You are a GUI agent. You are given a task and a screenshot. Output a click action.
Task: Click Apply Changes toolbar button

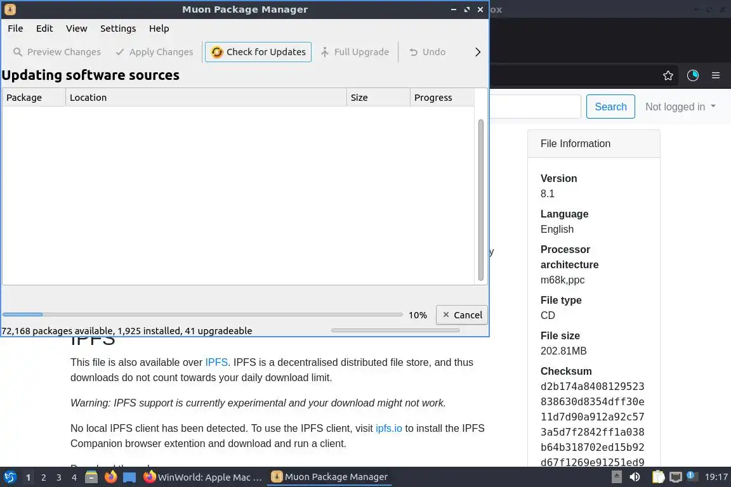(x=154, y=52)
